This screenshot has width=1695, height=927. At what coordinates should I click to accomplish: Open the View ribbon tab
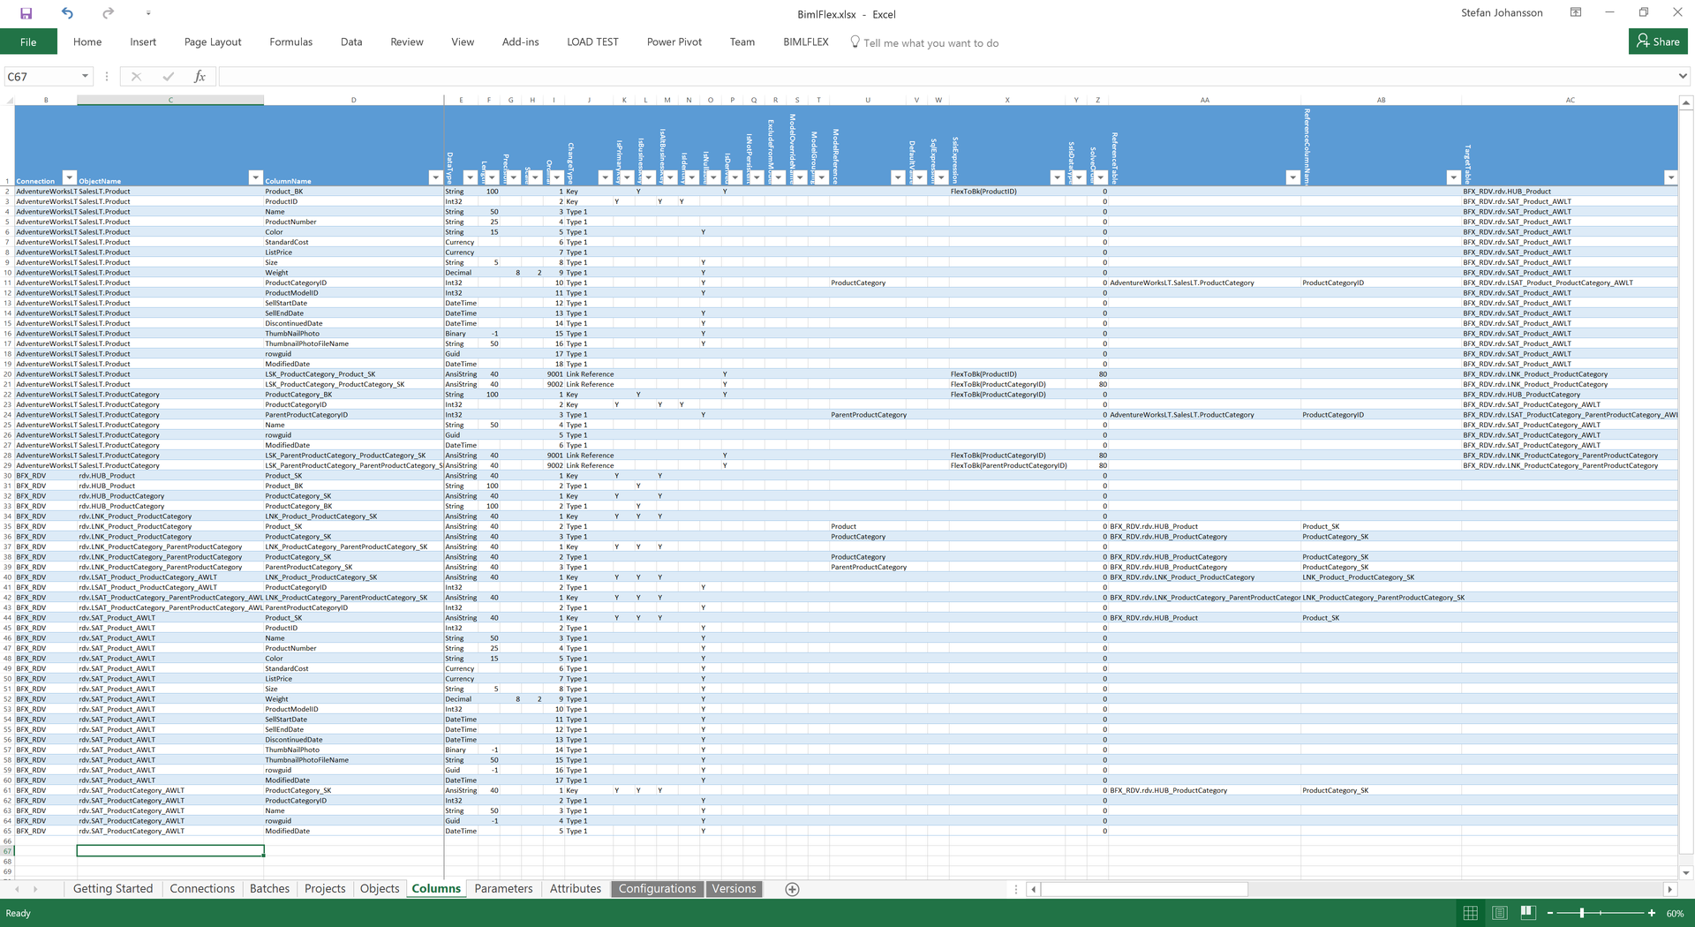click(x=463, y=41)
